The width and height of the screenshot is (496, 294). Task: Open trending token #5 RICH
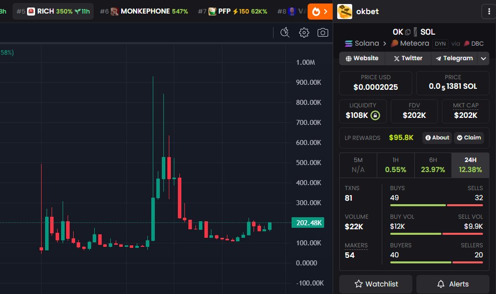(53, 12)
